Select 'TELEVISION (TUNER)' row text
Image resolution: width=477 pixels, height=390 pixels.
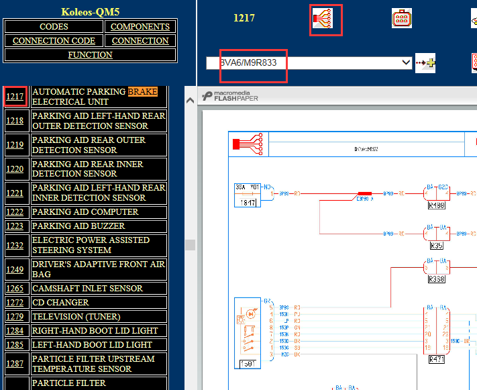[76, 317]
